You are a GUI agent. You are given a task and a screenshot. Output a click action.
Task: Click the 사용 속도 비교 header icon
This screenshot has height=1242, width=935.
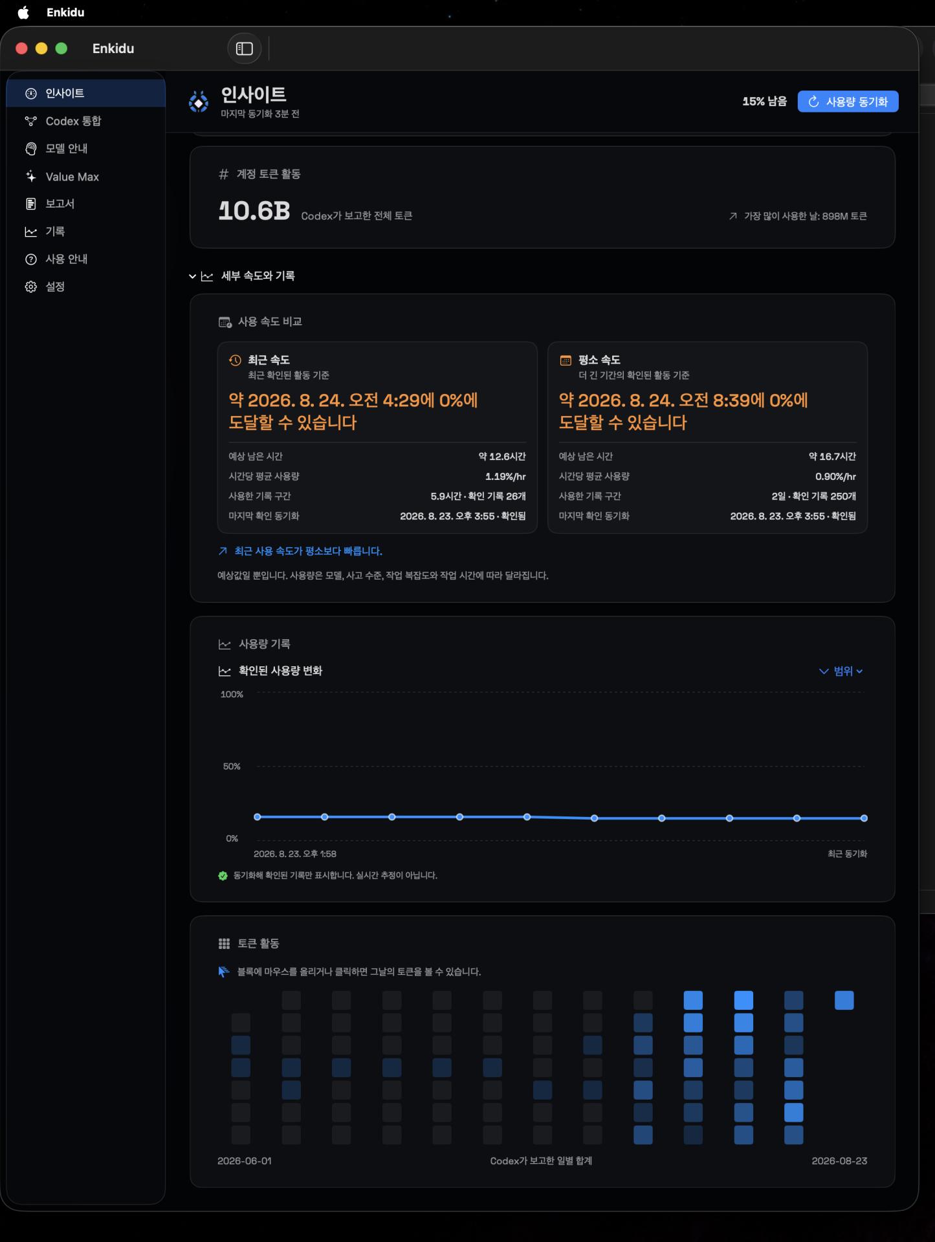pyautogui.click(x=225, y=322)
